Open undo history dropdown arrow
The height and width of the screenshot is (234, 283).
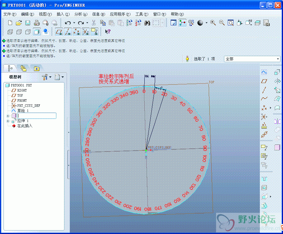point(74,23)
